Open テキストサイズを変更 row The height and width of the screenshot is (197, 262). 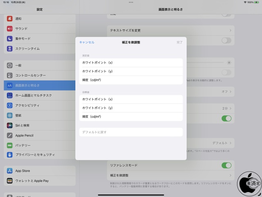click(x=171, y=30)
